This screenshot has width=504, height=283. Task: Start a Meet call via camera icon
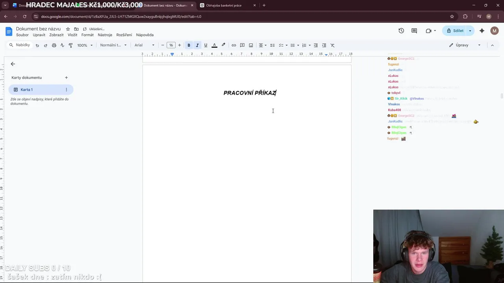pyautogui.click(x=429, y=31)
